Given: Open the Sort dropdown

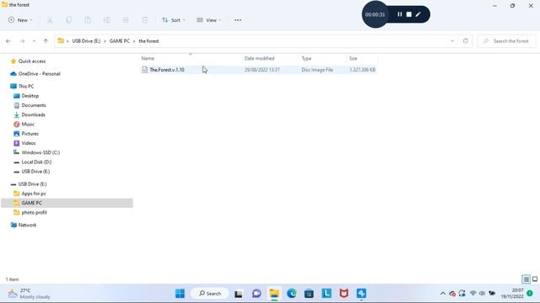Looking at the screenshot, I should tap(174, 20).
